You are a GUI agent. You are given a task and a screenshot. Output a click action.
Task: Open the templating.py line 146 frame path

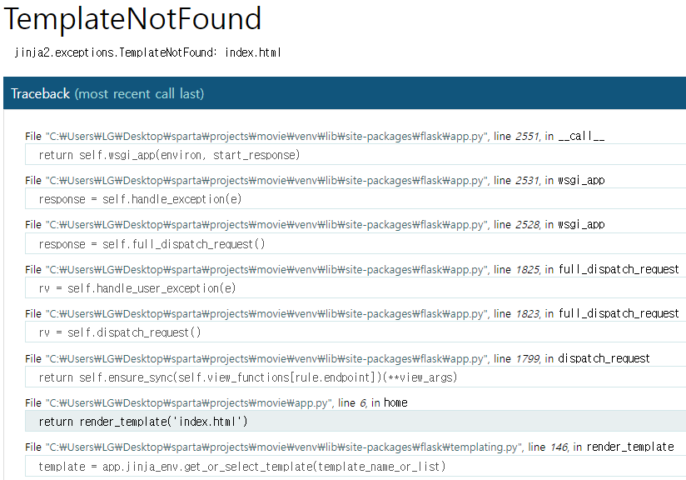pos(284,447)
